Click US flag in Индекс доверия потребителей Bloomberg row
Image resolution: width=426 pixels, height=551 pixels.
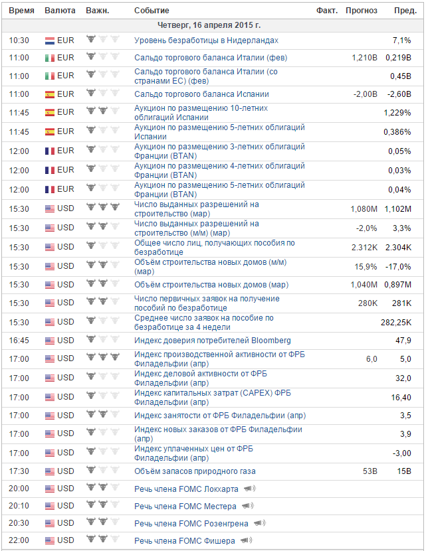point(50,341)
